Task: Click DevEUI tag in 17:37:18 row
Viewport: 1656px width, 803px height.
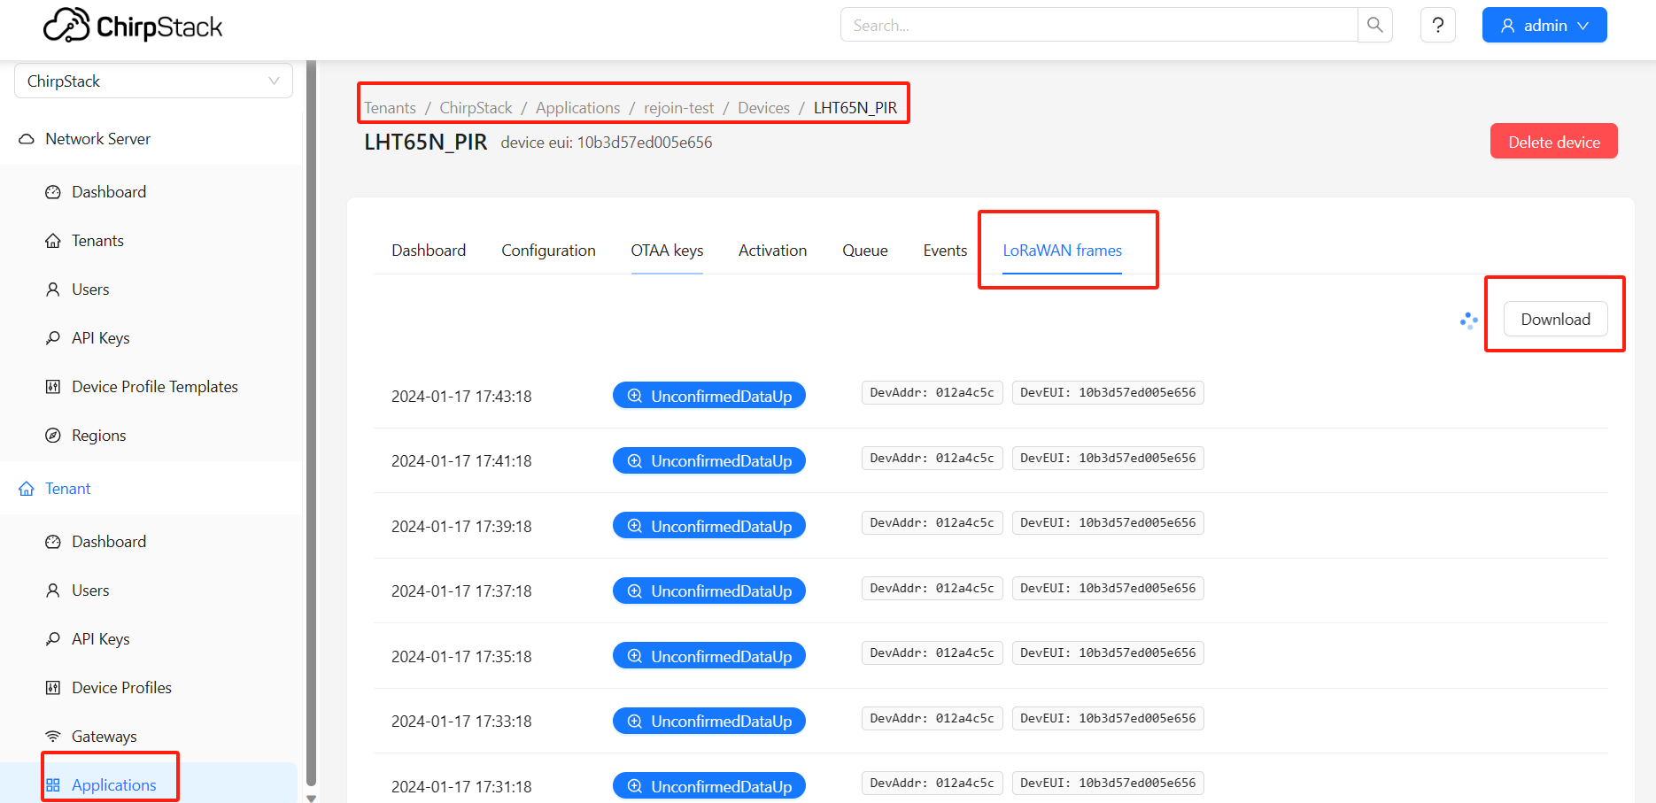Action: point(1108,588)
